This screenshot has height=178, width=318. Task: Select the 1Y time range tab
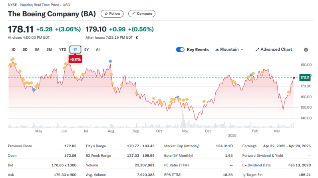coord(75,49)
